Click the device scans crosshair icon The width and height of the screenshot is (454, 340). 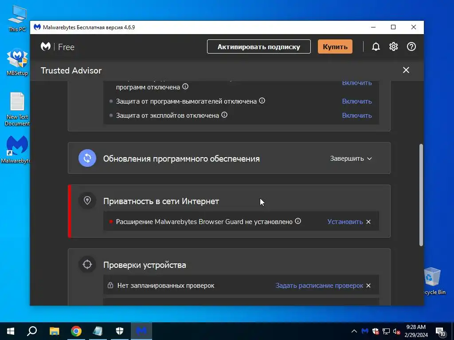(x=87, y=264)
